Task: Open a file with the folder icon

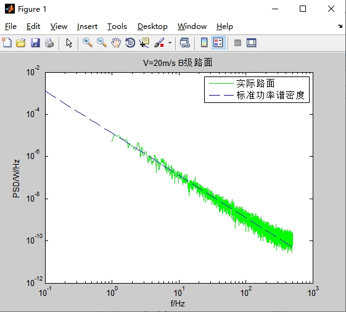Action: [21, 43]
